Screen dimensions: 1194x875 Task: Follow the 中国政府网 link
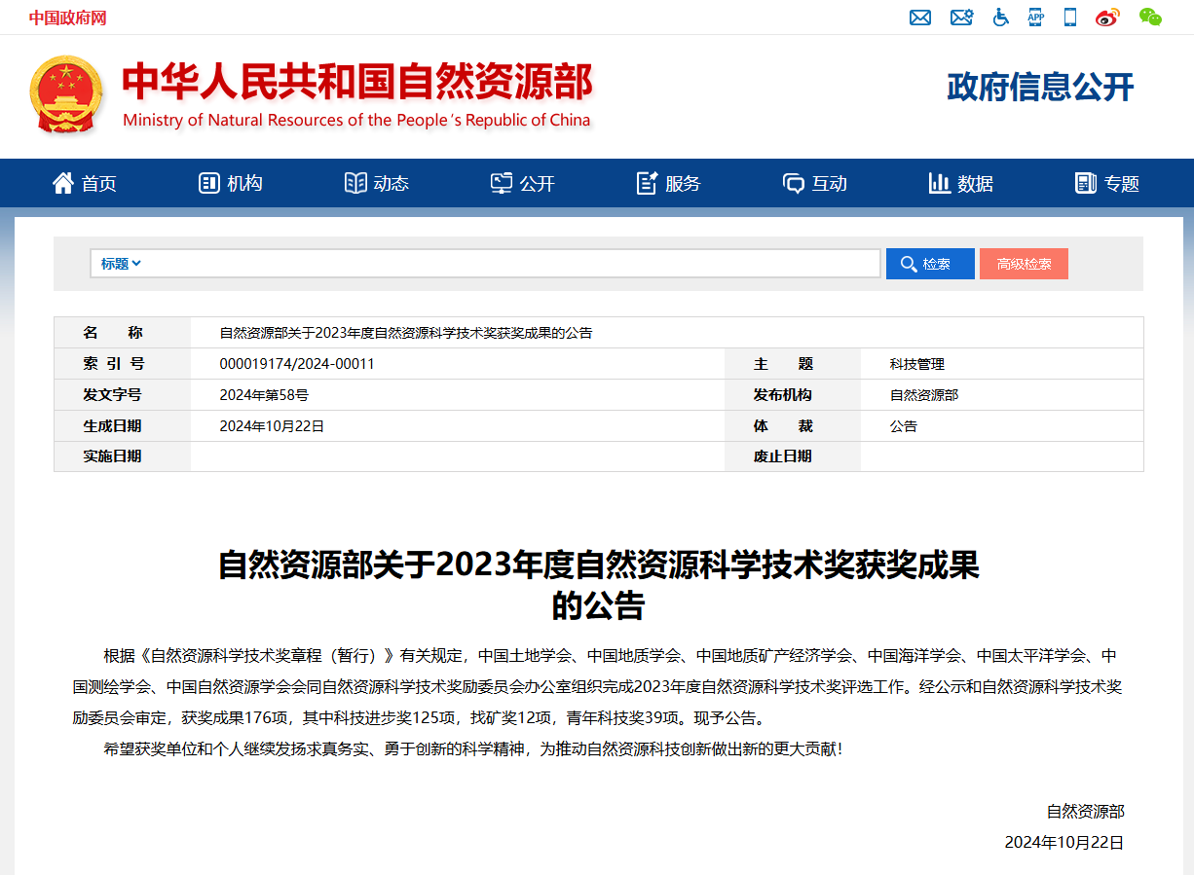click(x=67, y=18)
